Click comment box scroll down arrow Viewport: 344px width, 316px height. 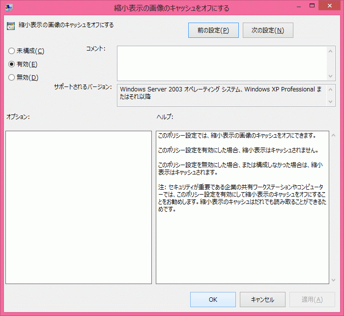(331, 76)
